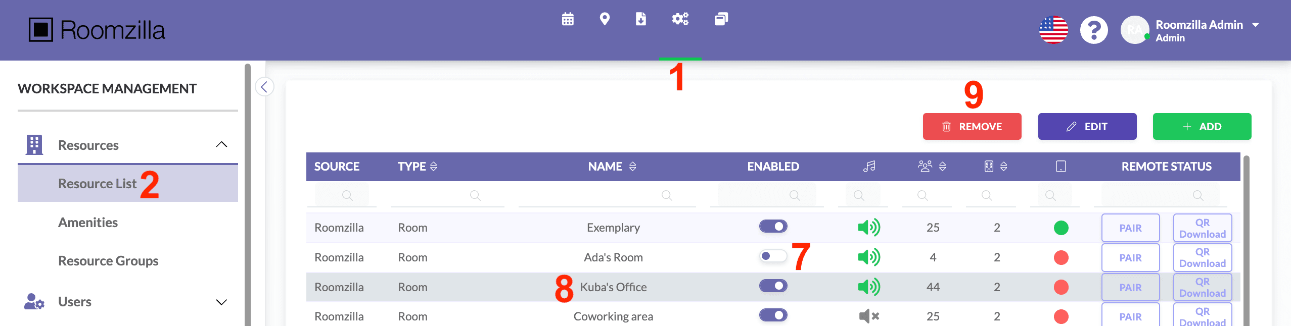The width and height of the screenshot is (1291, 326).
Task: Click the map location pin icon
Action: click(x=605, y=19)
